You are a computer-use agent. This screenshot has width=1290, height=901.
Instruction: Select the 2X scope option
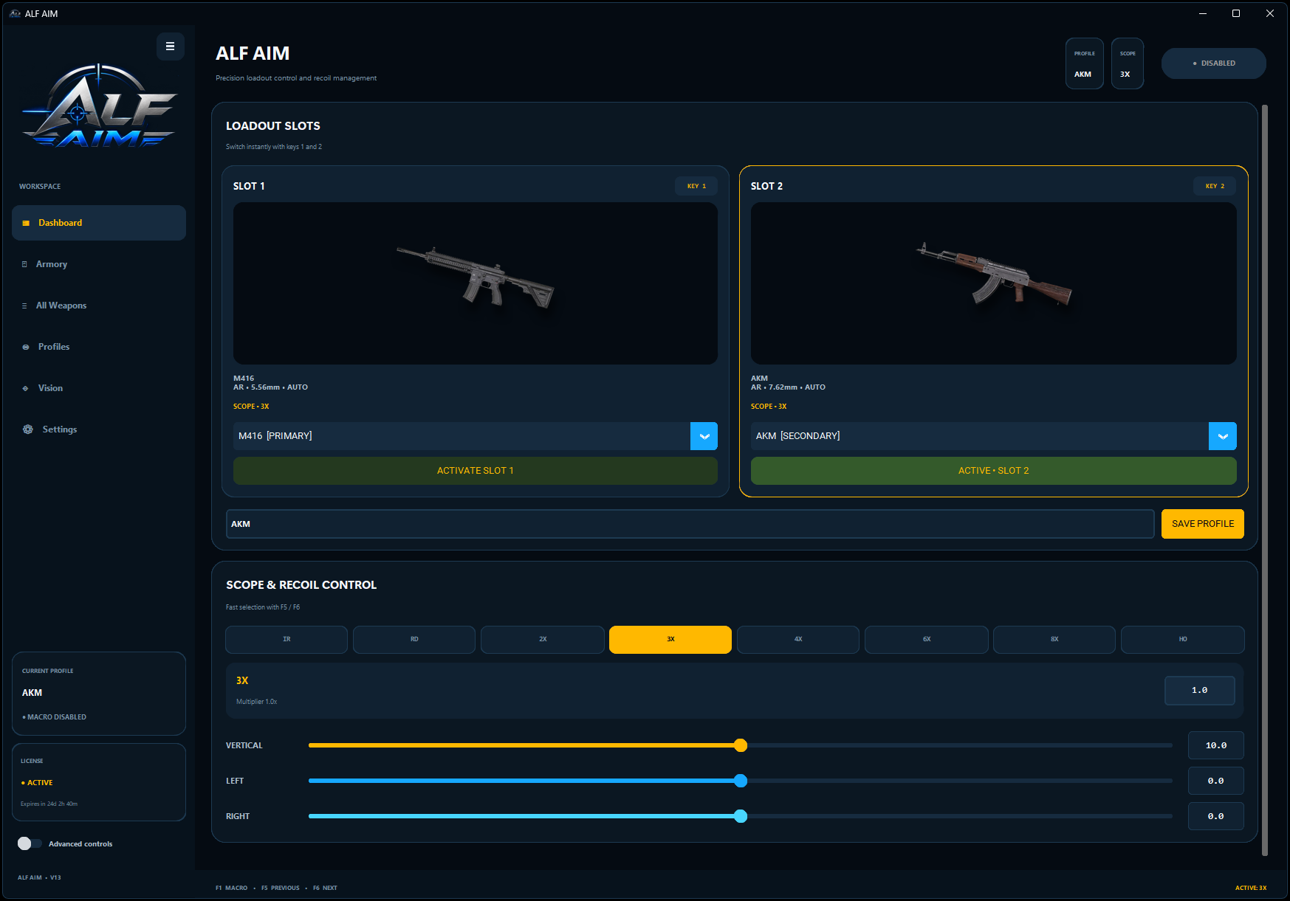point(543,639)
